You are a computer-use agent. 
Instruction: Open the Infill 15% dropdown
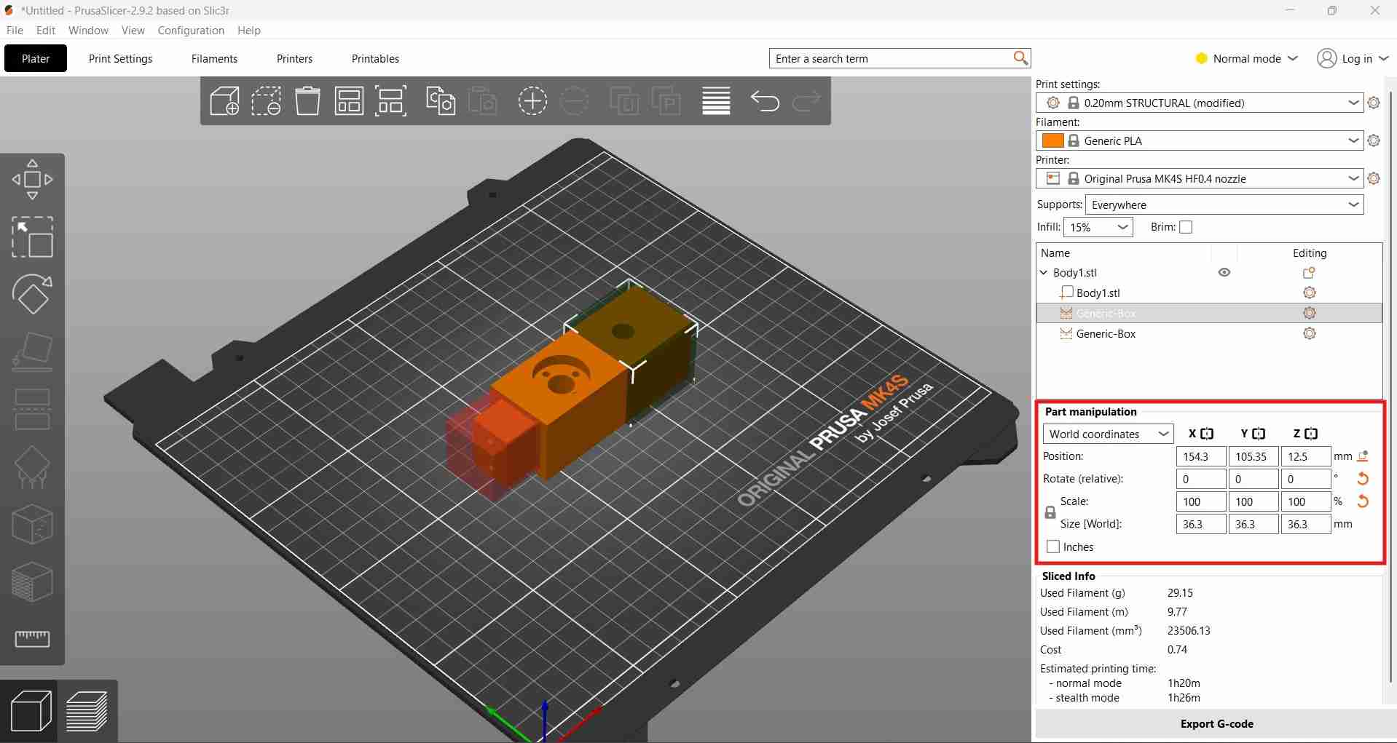(1098, 227)
